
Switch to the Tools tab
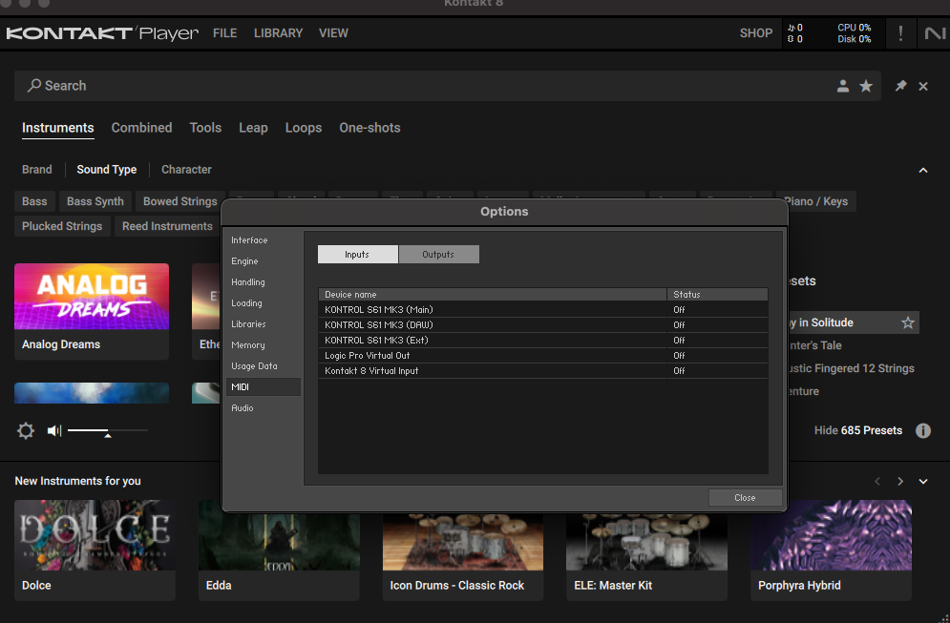point(205,128)
